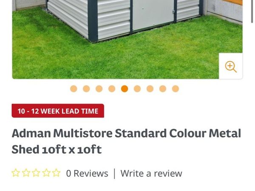Select the second carousel dot
255x191 pixels.
pos(86,89)
